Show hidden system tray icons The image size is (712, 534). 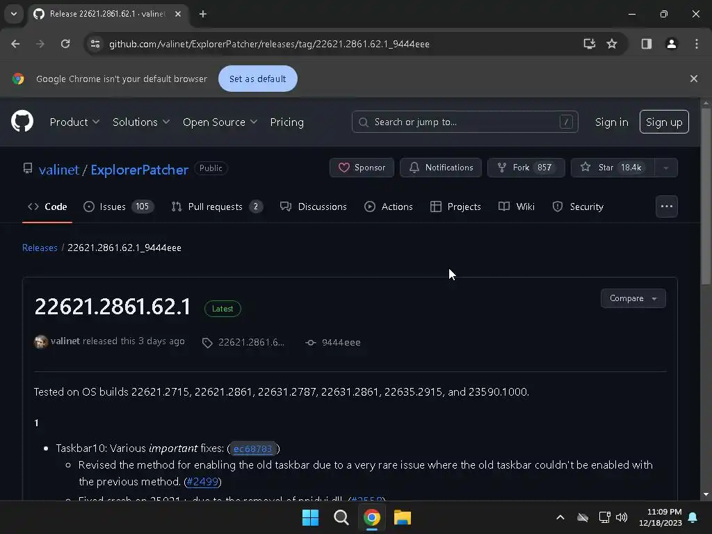(560, 517)
